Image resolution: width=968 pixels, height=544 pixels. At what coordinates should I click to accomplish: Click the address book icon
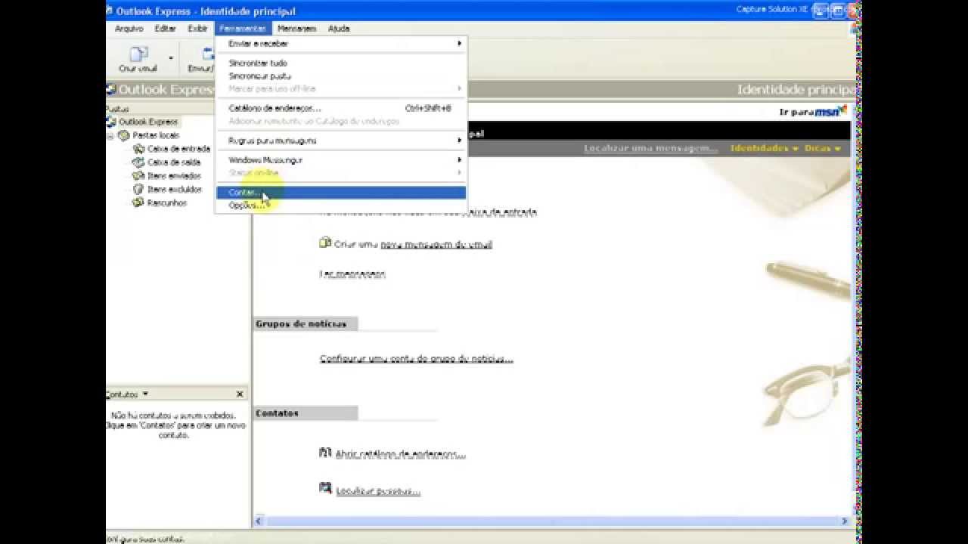(x=325, y=453)
